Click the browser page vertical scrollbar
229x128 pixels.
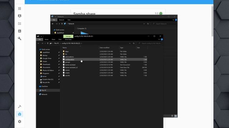coord(213,21)
